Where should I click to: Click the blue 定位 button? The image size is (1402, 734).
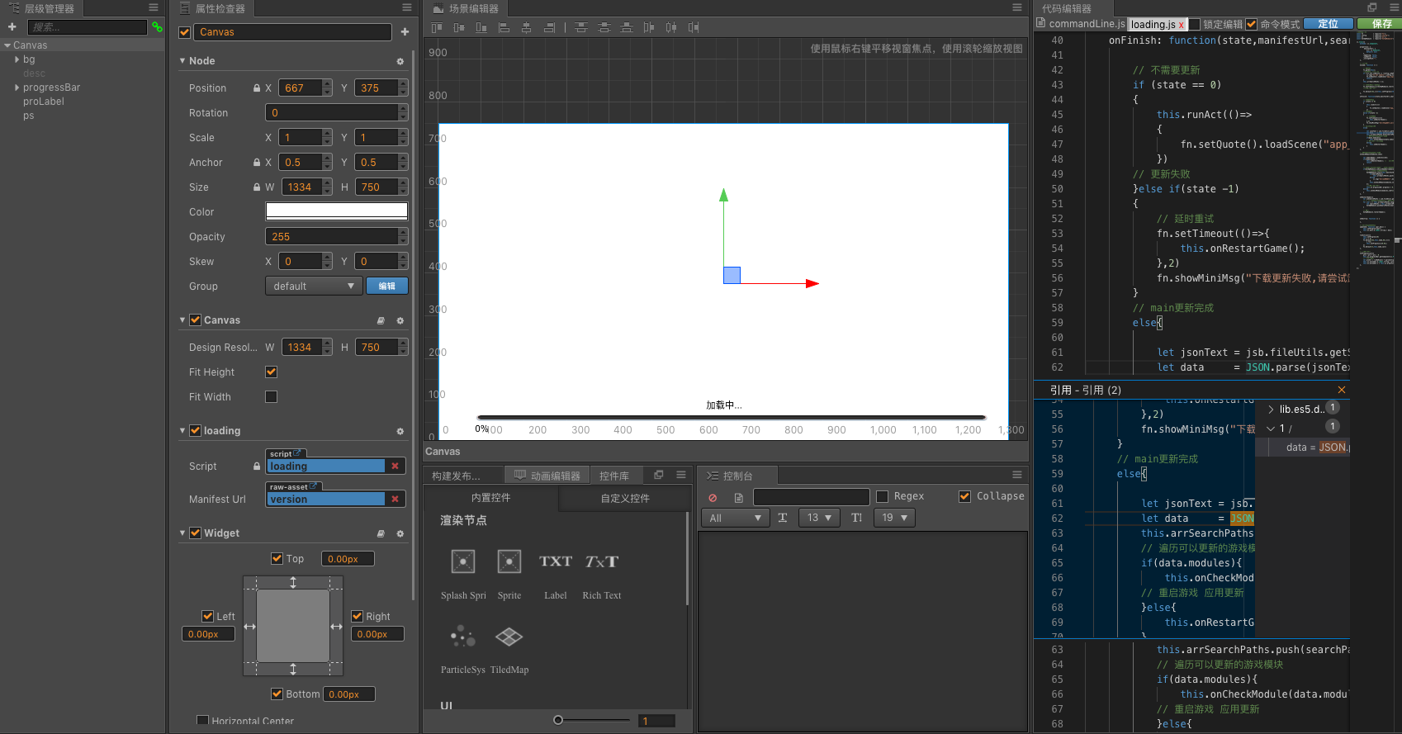pos(1329,24)
